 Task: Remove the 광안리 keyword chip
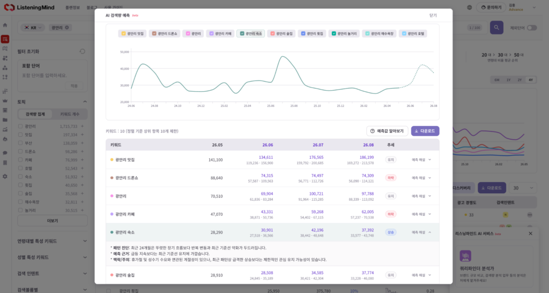67,27
